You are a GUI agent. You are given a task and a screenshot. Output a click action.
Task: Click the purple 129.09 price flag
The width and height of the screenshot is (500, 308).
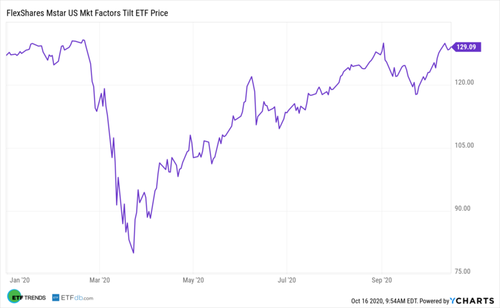466,47
